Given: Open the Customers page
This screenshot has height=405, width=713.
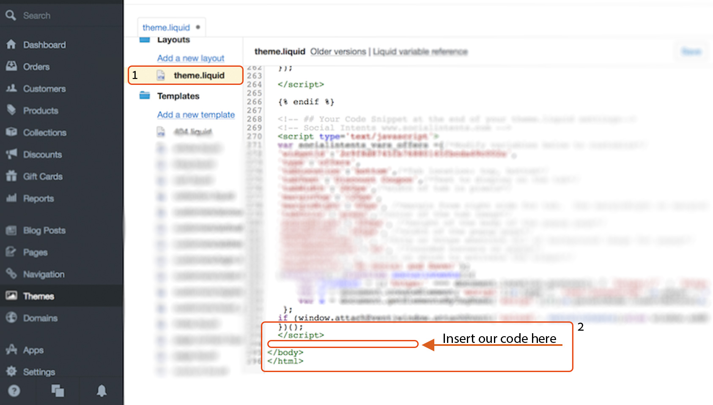Looking at the screenshot, I should pyautogui.click(x=44, y=89).
